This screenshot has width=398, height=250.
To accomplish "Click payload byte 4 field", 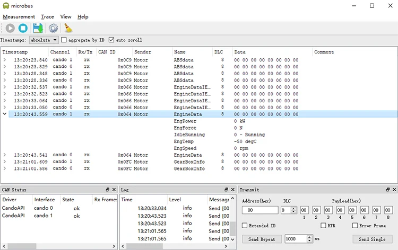I will (340, 210).
